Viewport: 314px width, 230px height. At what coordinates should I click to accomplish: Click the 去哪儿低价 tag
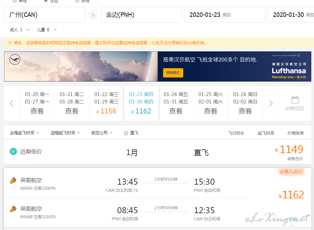coord(291,172)
